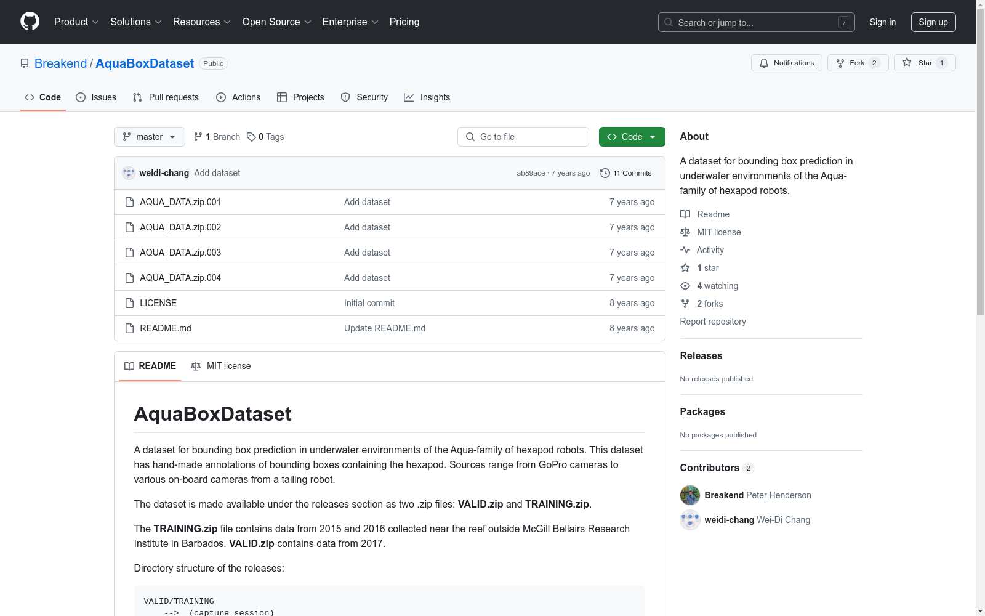This screenshot has width=985, height=616.
Task: Open the LICENSE file
Action: point(158,303)
